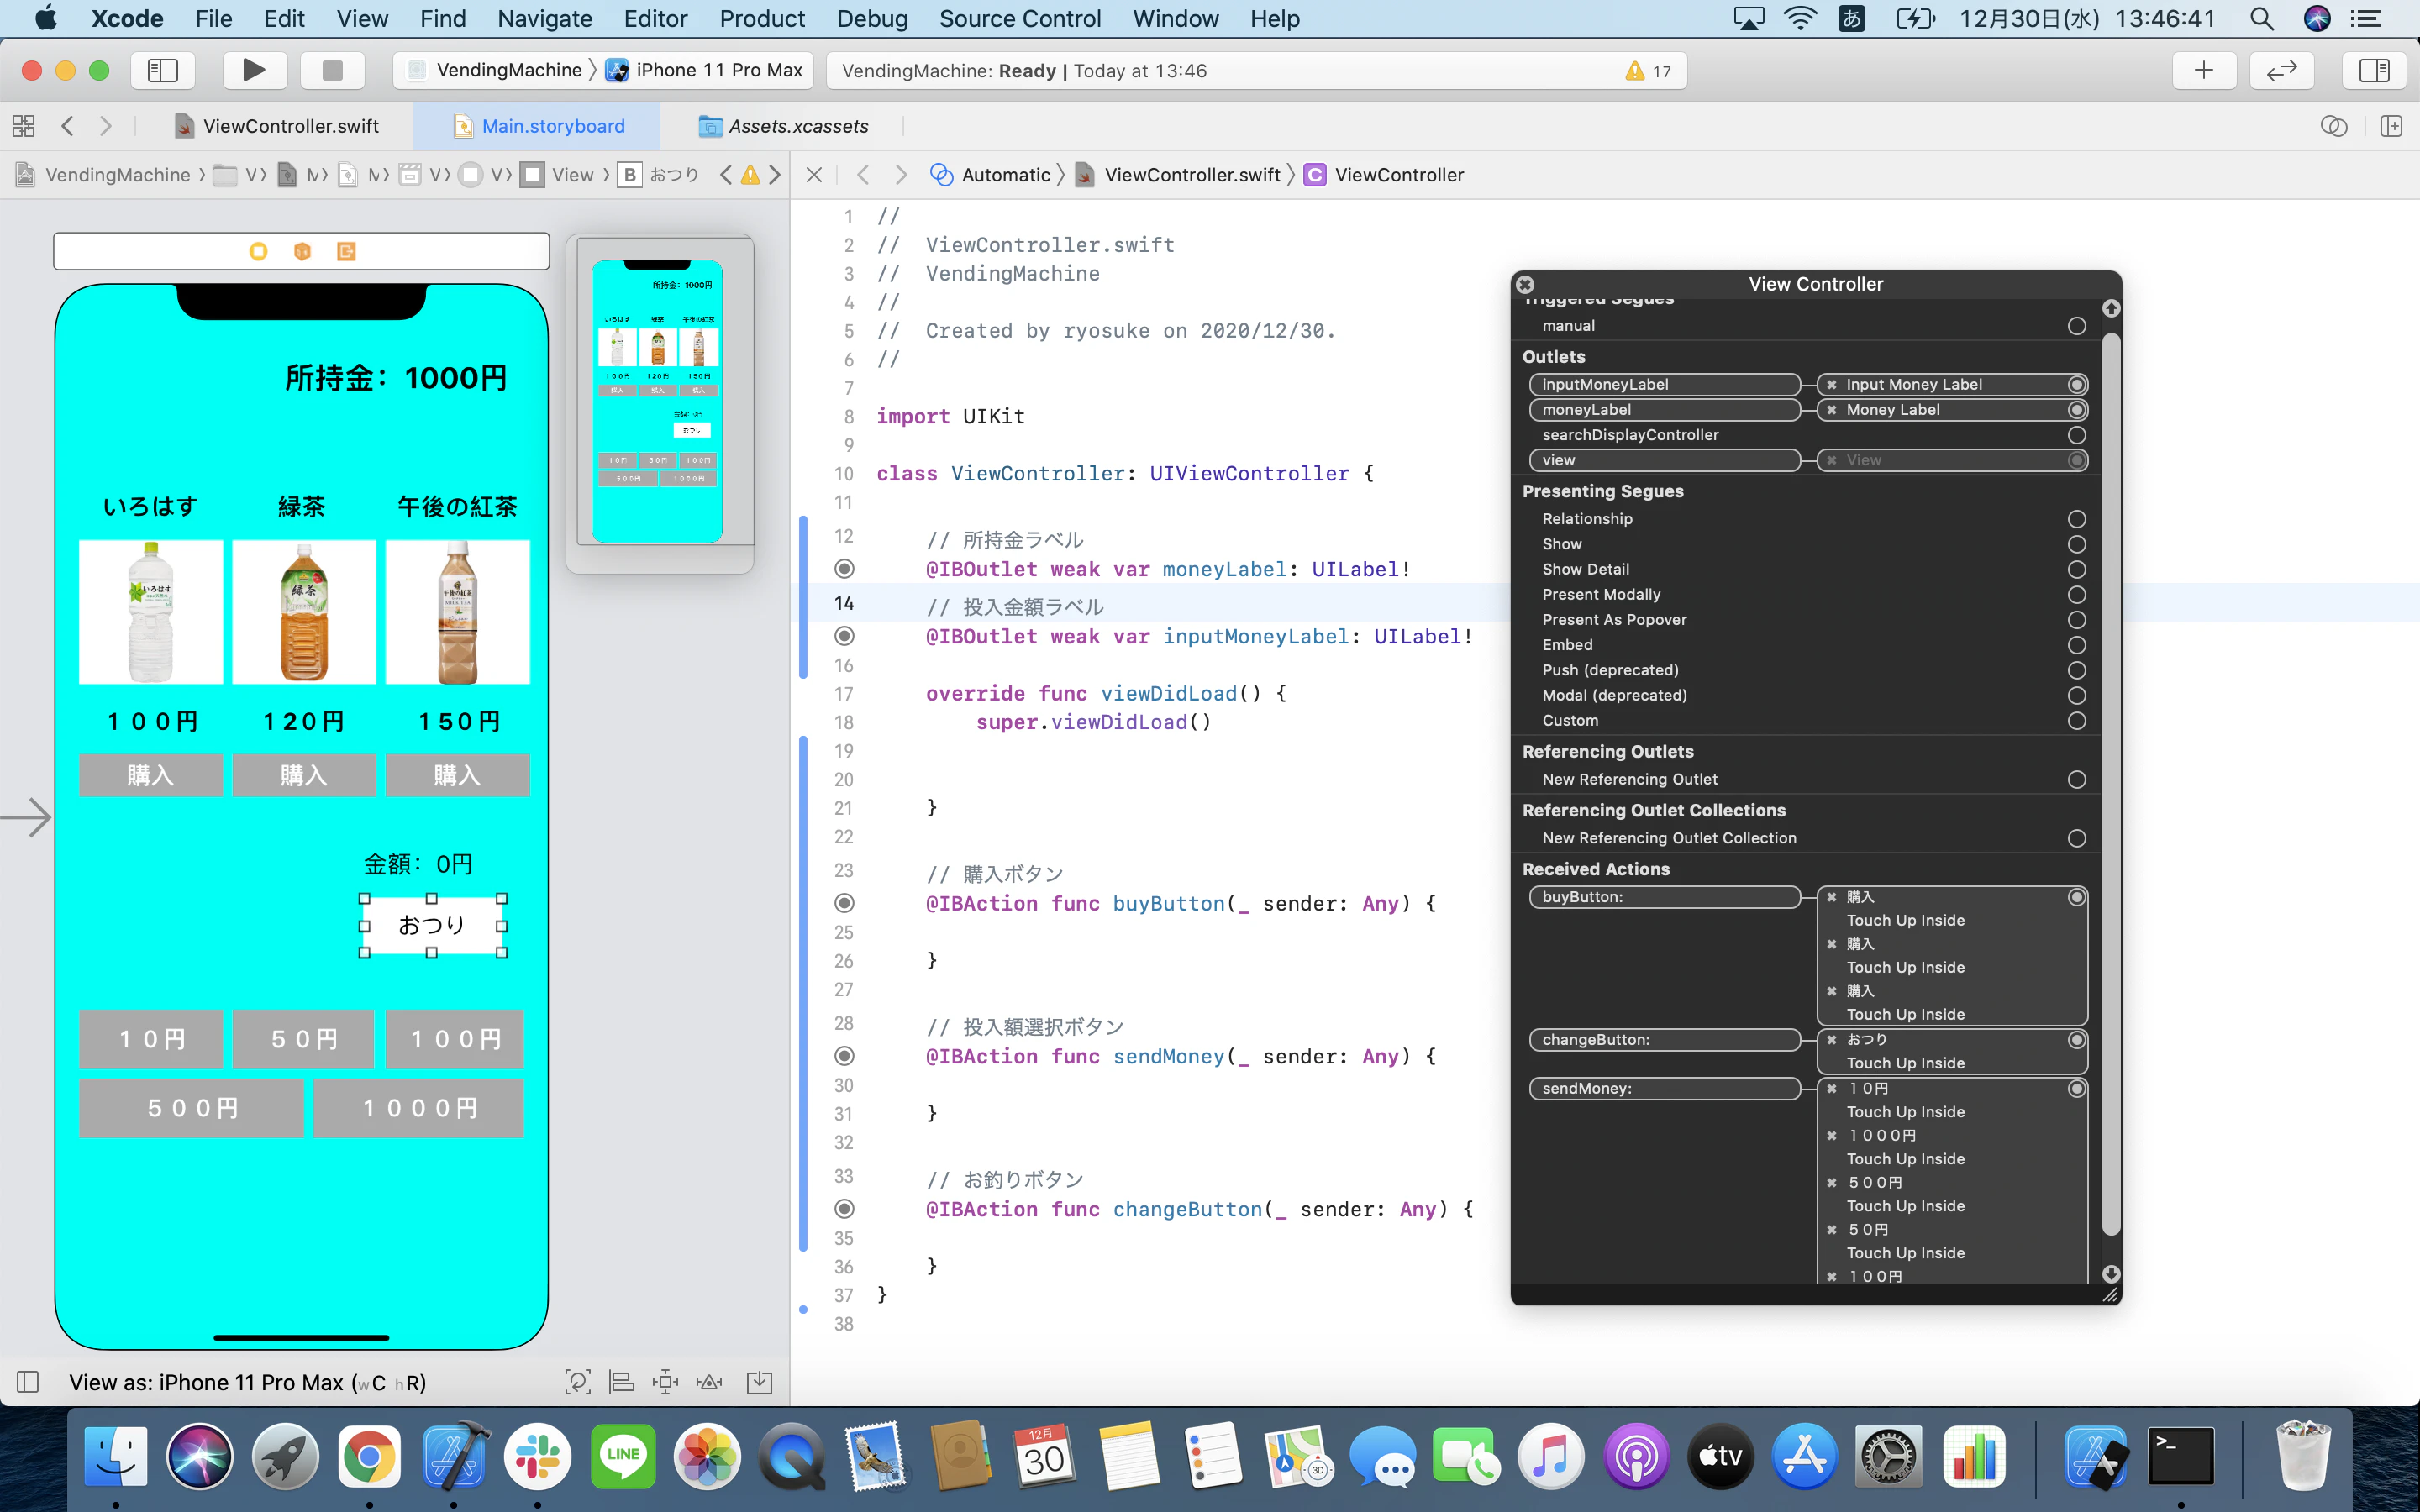Image resolution: width=2420 pixels, height=1512 pixels.
Task: Click the Align constraints icon
Action: [621, 1382]
